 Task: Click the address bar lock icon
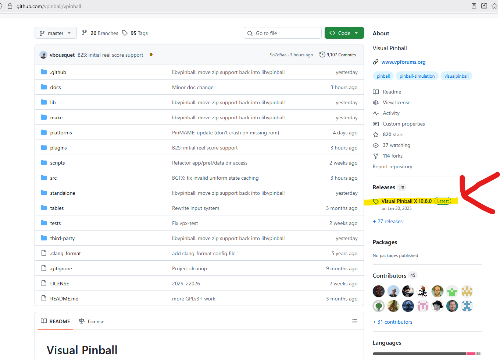10,6
